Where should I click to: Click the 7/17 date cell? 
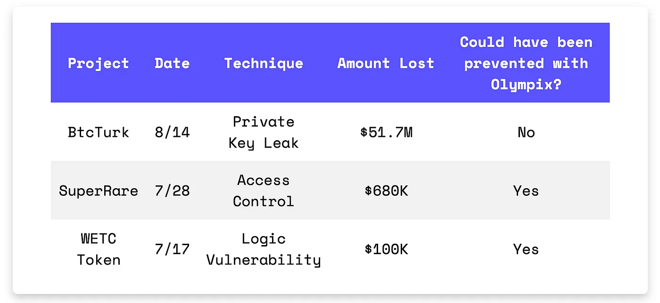[172, 249]
